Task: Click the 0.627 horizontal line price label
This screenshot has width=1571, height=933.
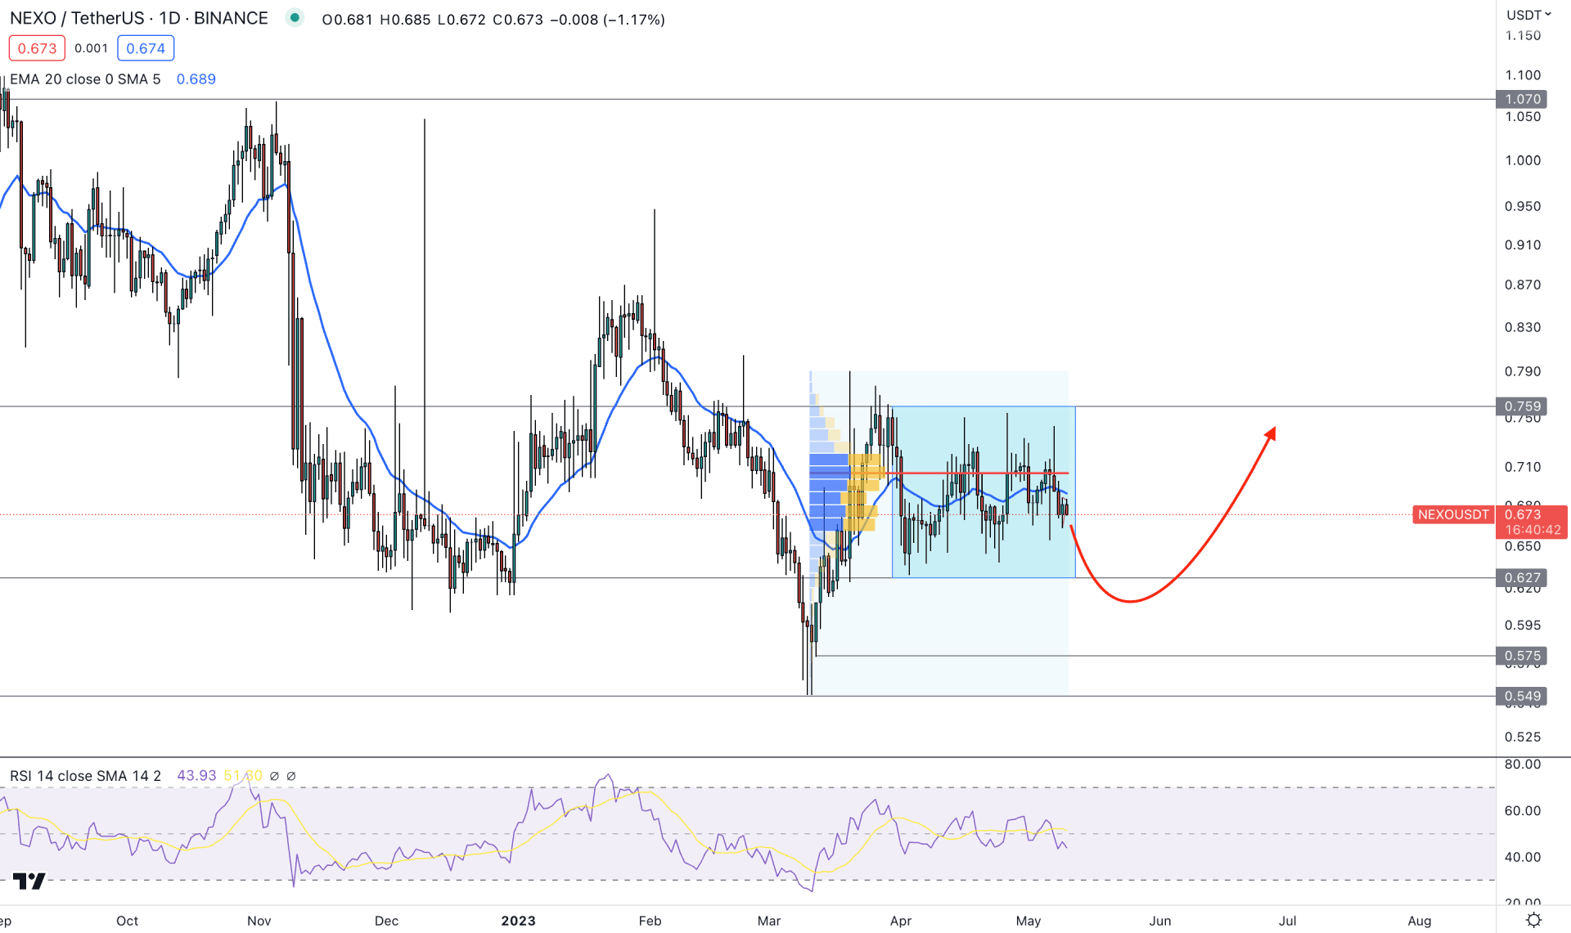Action: coord(1522,578)
